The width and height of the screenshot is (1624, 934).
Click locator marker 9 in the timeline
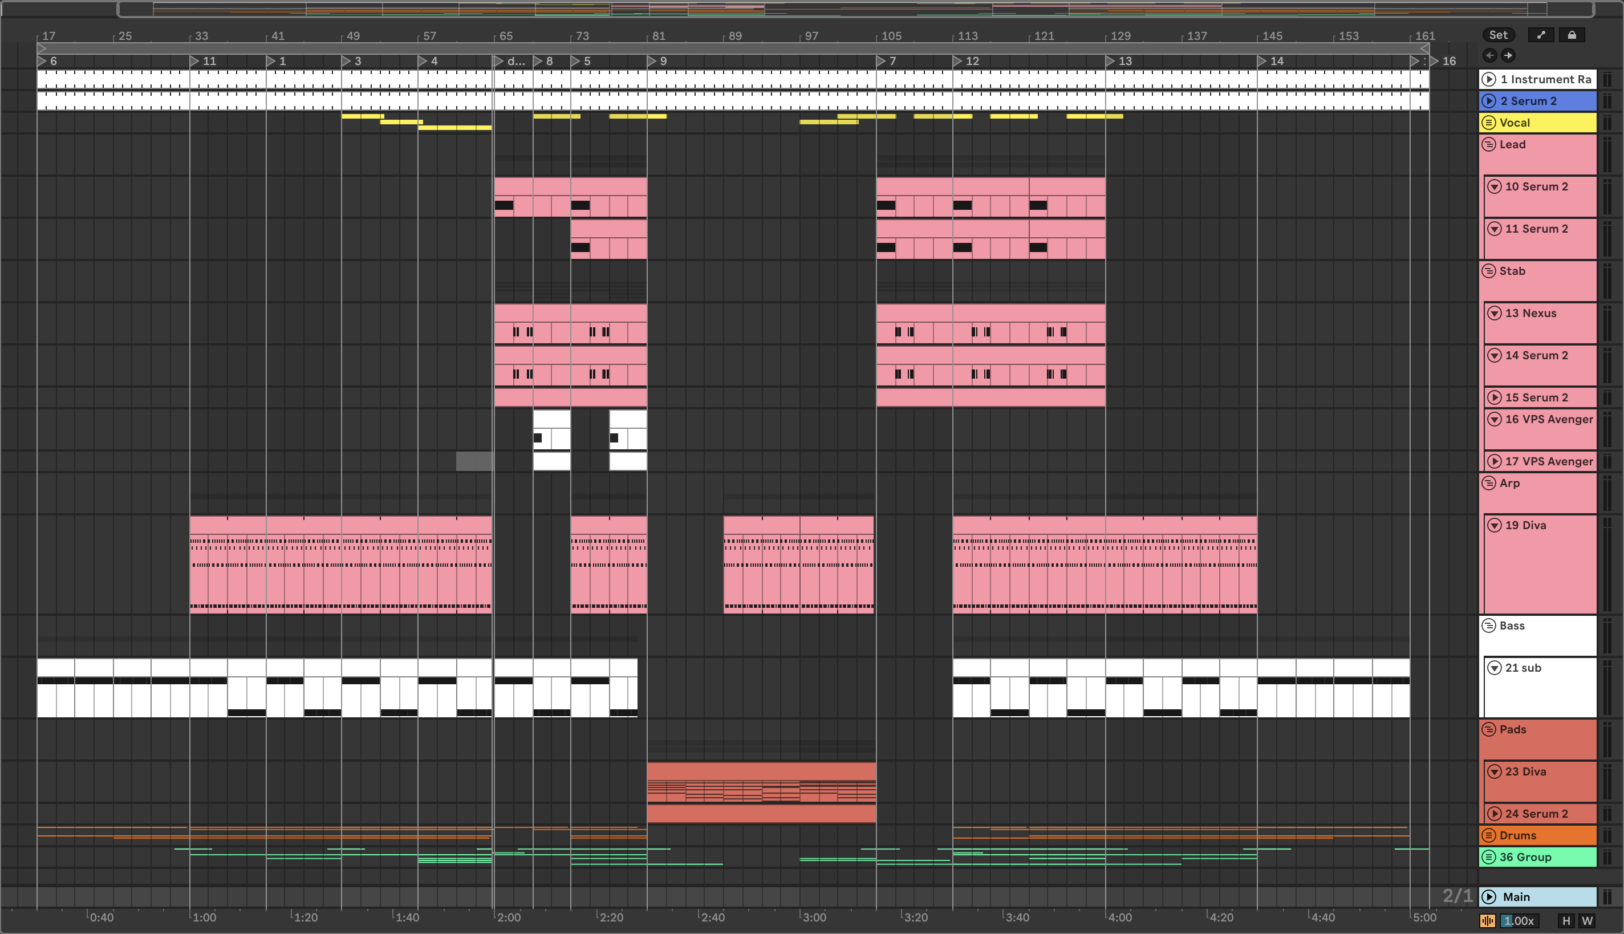point(653,61)
